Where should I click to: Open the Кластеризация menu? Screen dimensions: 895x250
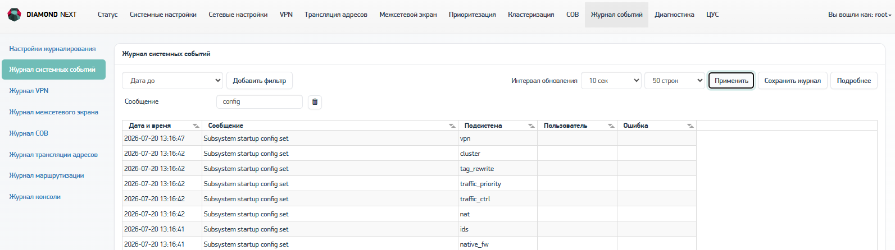click(x=531, y=15)
